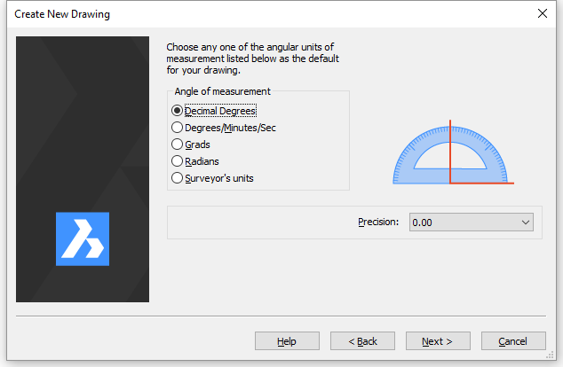Open the Precision combo box showing 0.00
This screenshot has width=563, height=367.
click(471, 223)
